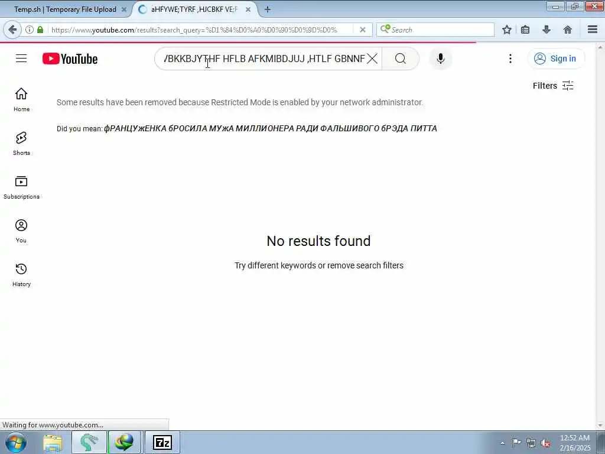This screenshot has height=454, width=605.
Task: Click the green padlock security icon
Action: pyautogui.click(x=40, y=30)
